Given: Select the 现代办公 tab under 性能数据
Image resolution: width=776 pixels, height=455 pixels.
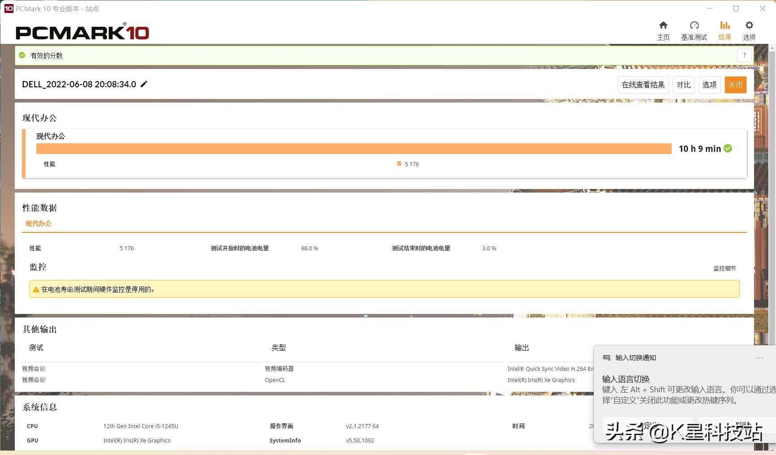Looking at the screenshot, I should click(x=39, y=223).
